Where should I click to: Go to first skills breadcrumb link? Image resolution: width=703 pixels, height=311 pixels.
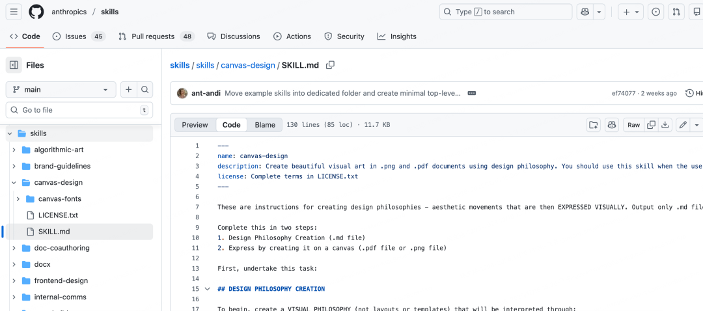pyautogui.click(x=180, y=66)
